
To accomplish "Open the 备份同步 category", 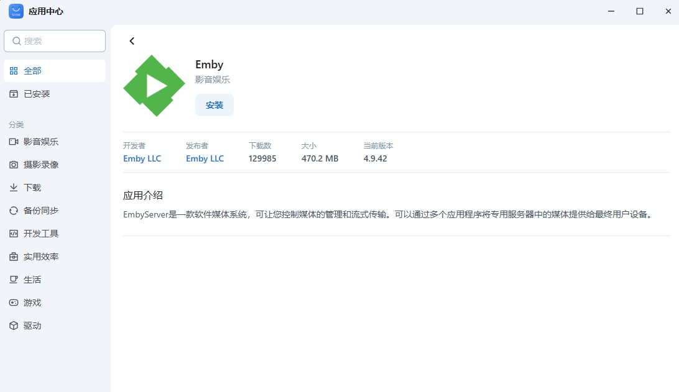I will point(55,211).
